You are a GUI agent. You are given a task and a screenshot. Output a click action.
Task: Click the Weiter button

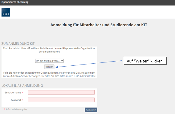click(49, 67)
